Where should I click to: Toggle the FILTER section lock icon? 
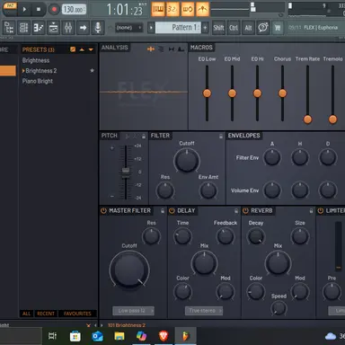(221, 137)
